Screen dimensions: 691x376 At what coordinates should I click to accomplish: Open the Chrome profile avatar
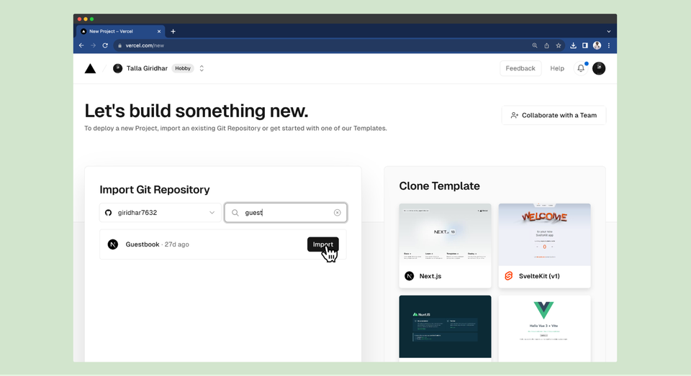pos(597,45)
